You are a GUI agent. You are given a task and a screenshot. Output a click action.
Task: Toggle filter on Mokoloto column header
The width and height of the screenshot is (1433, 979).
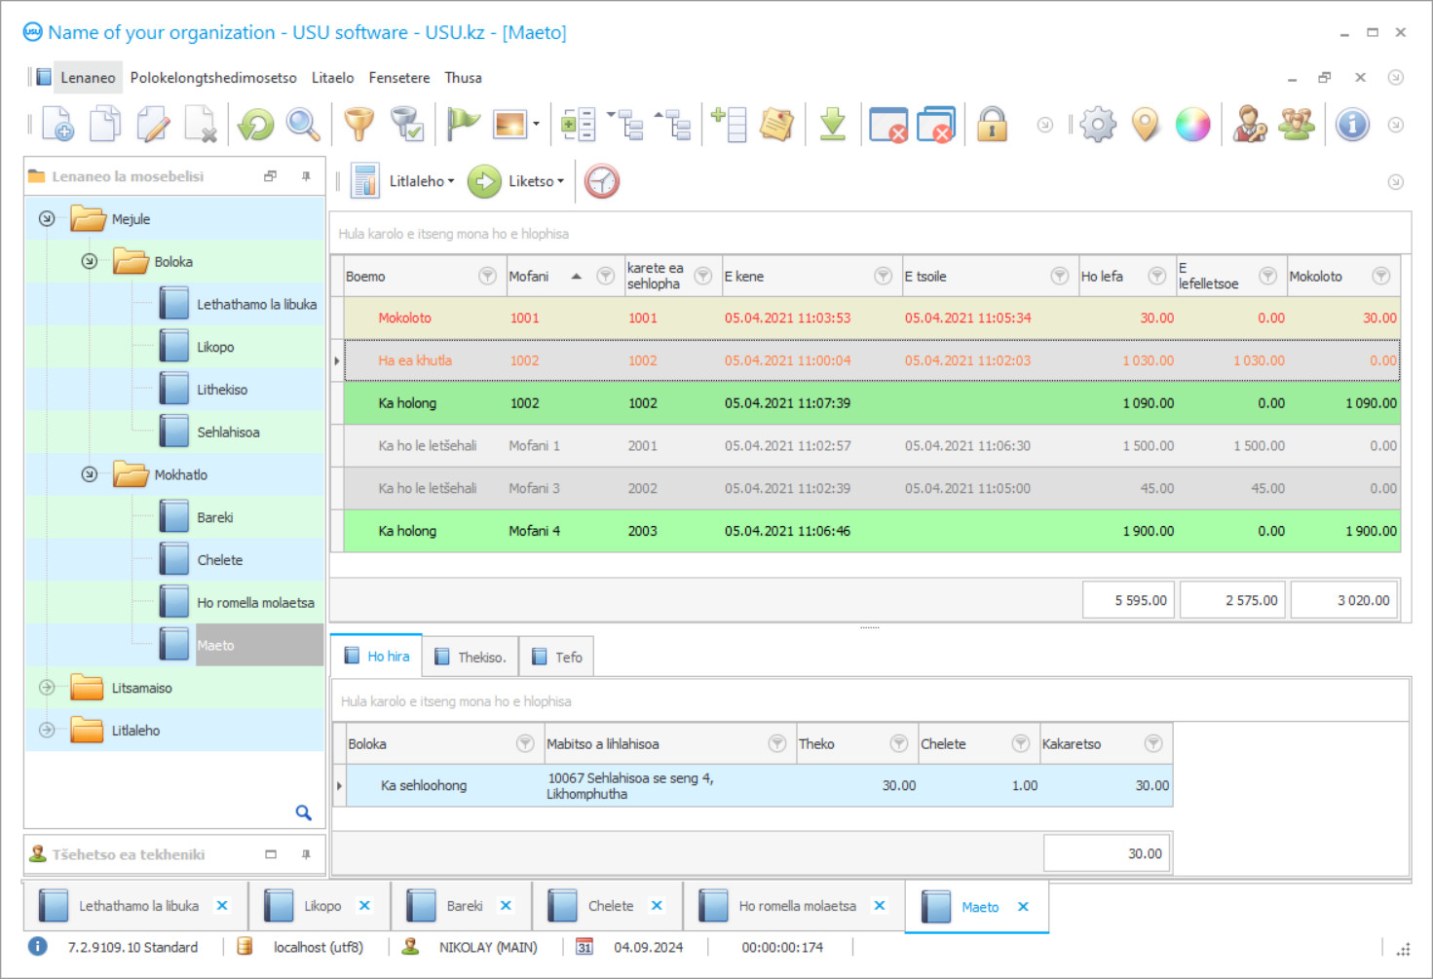point(1380,277)
